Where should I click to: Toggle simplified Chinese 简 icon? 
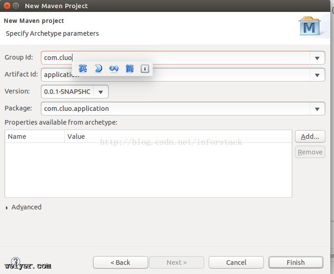129,69
